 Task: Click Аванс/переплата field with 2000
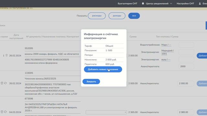pyautogui.click(x=186, y=66)
